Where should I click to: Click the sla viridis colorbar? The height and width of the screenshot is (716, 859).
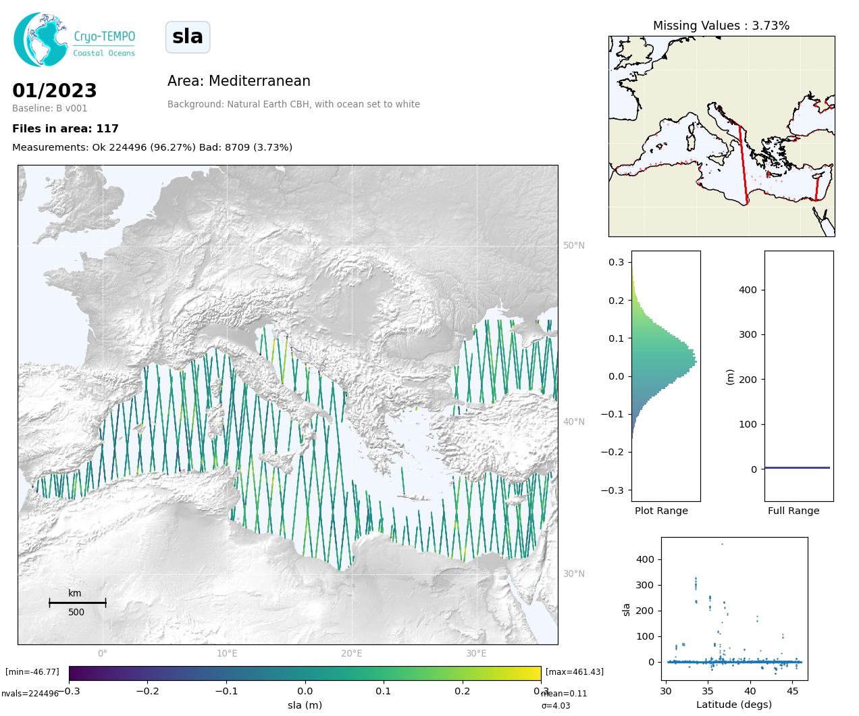pos(305,673)
